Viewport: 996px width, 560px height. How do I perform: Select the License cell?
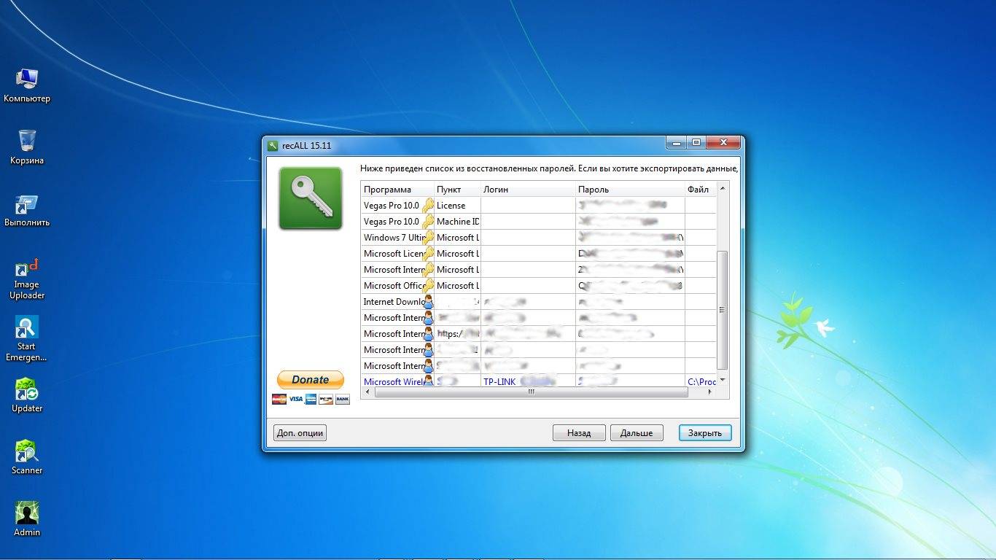coord(458,206)
